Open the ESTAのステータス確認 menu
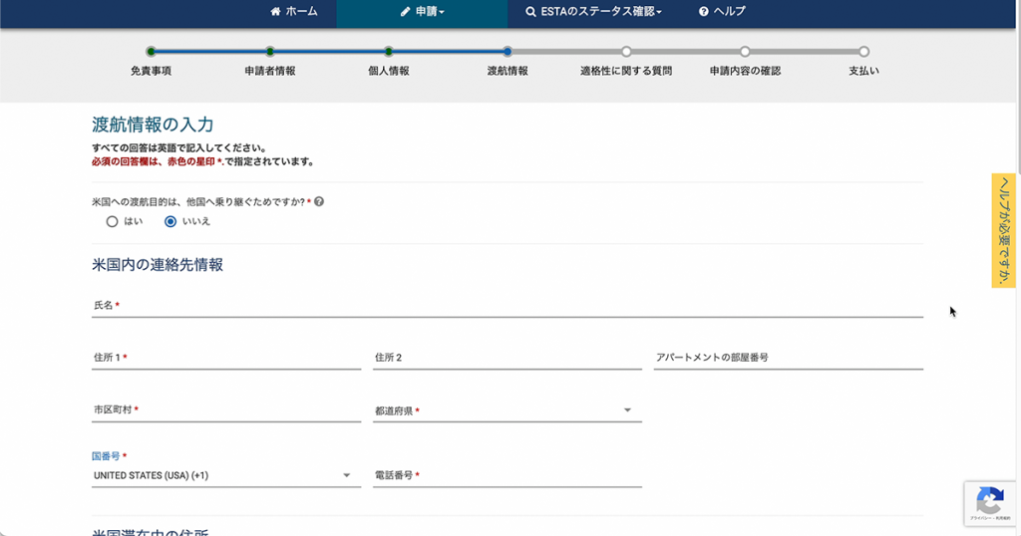1021x536 pixels. (593, 12)
